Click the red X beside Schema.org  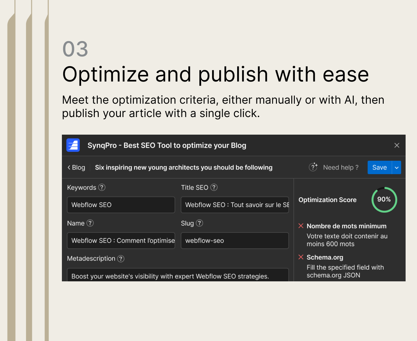tap(301, 257)
